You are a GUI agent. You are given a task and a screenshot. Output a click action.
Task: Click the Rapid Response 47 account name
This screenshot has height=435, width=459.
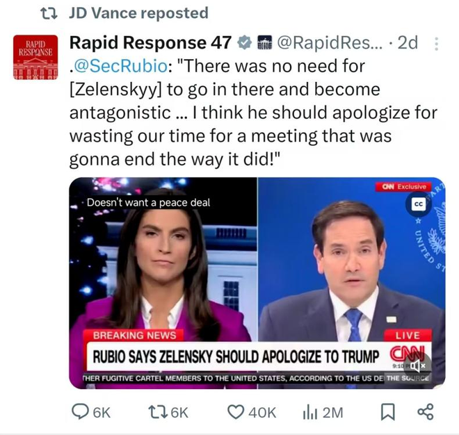[150, 43]
